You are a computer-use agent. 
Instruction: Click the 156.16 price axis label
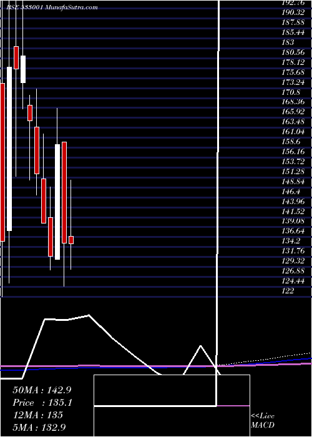click(293, 152)
